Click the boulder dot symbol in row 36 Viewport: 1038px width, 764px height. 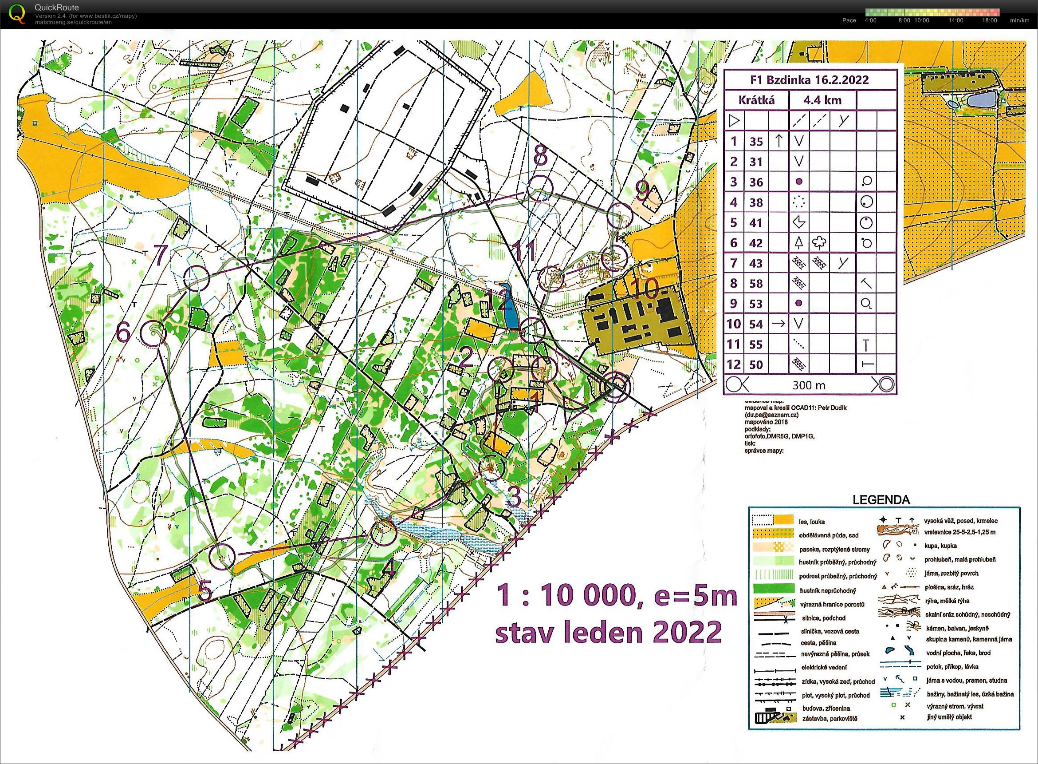tap(799, 182)
